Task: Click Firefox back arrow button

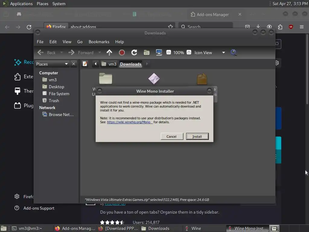Action: click(7, 27)
